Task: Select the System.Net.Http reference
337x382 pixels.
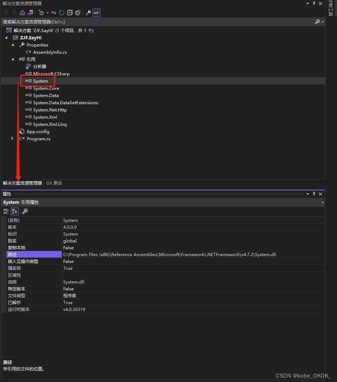Action: pyautogui.click(x=50, y=110)
